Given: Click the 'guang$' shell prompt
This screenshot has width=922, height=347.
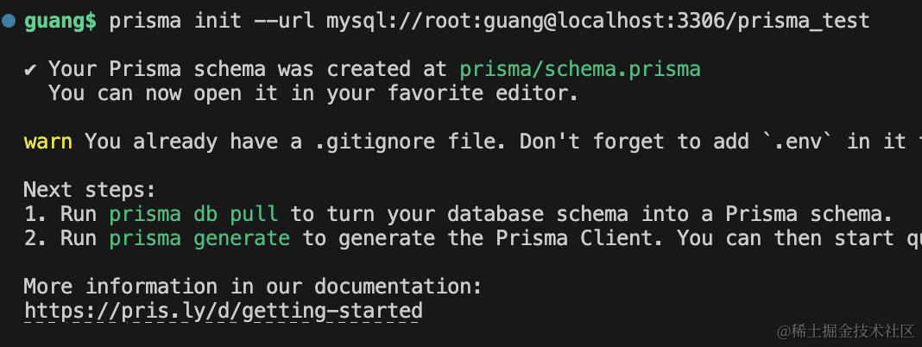Looking at the screenshot, I should point(60,21).
